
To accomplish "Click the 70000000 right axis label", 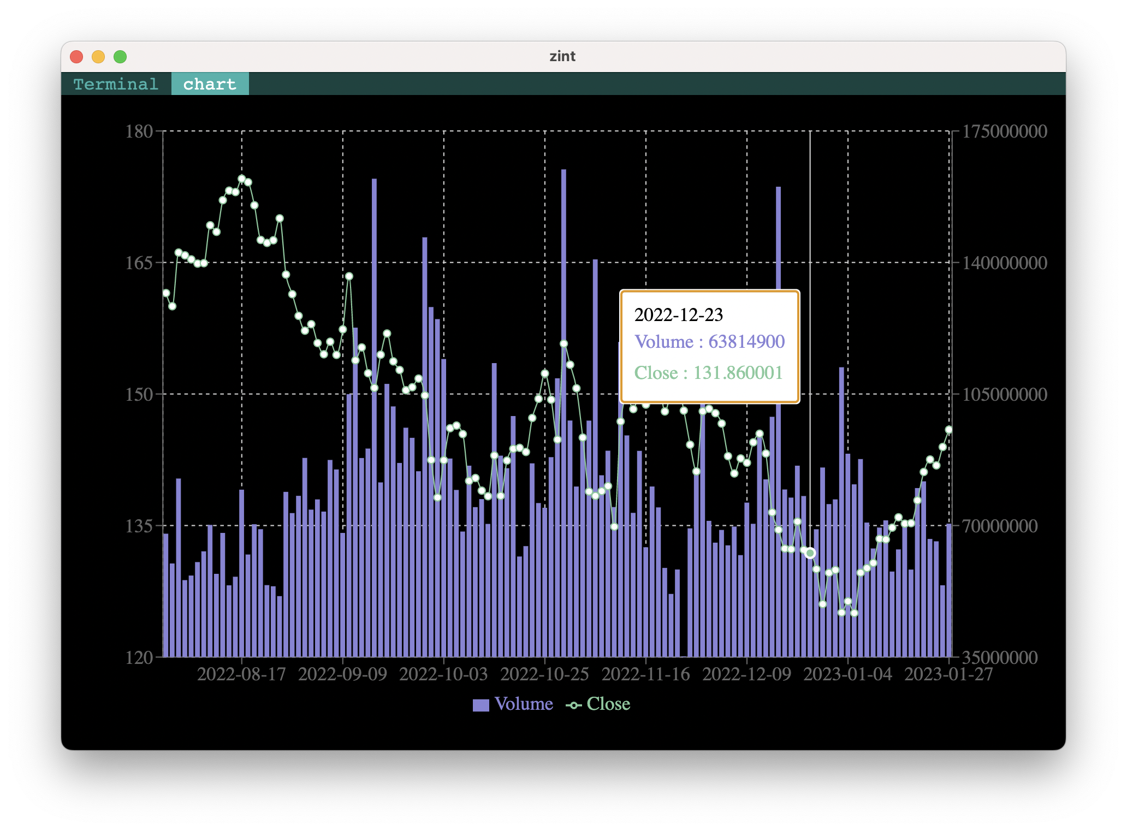I will 999,526.
